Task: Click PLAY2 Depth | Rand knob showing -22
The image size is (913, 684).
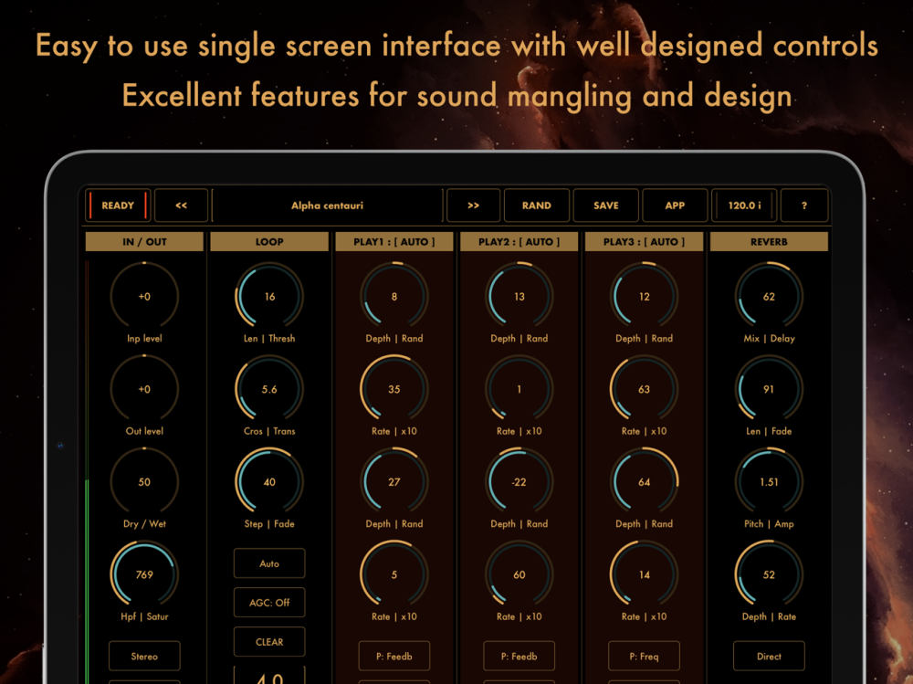Action: [x=519, y=482]
